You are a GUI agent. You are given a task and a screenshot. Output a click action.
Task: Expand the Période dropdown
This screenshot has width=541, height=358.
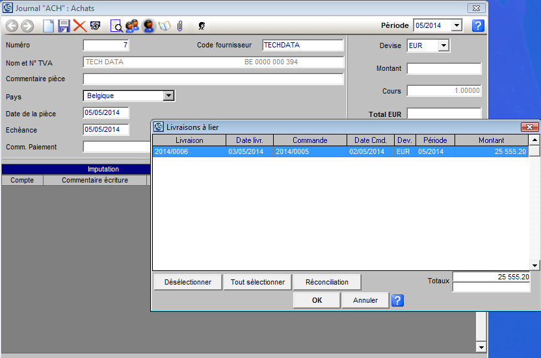coord(456,26)
